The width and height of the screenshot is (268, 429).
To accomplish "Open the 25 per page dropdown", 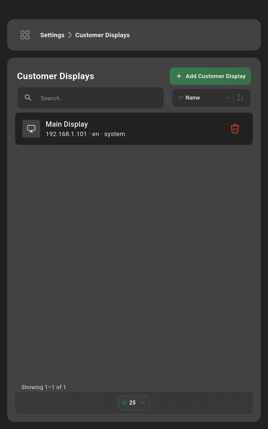I will tap(134, 403).
